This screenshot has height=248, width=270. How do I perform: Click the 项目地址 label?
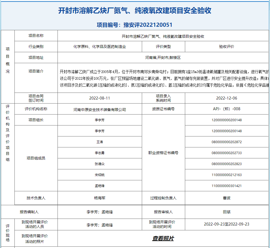point(36,58)
